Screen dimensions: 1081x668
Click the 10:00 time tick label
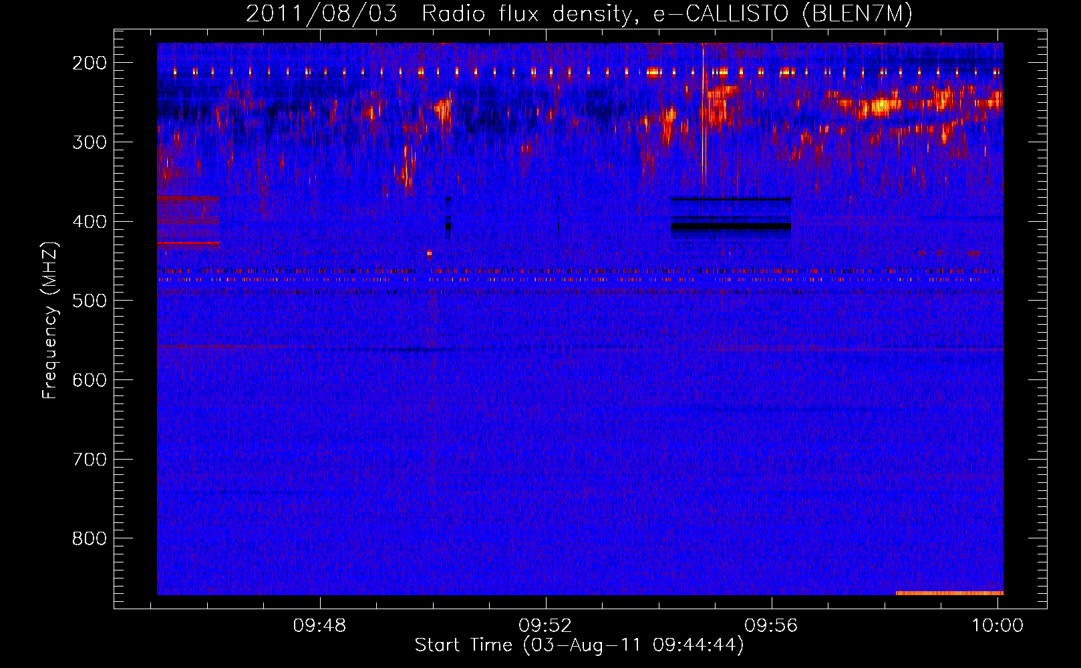point(997,625)
